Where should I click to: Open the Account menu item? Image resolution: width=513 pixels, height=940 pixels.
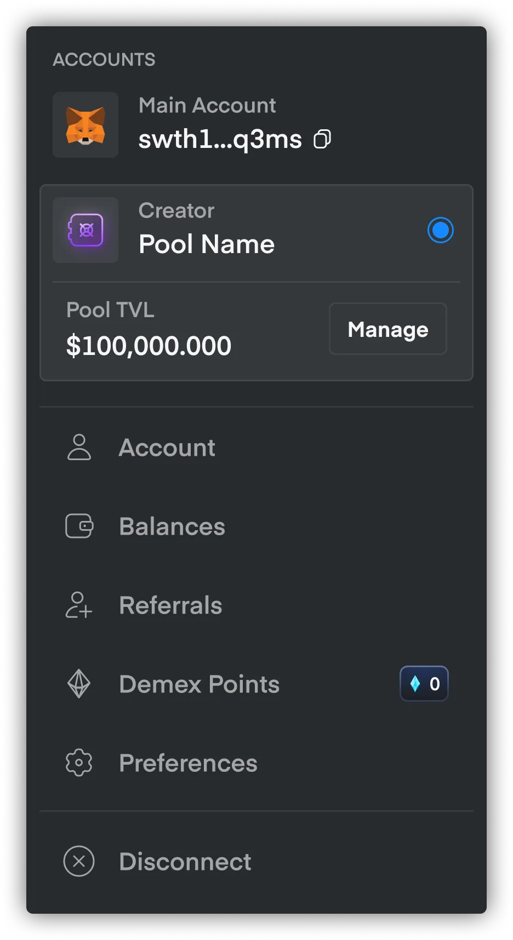(x=256, y=447)
